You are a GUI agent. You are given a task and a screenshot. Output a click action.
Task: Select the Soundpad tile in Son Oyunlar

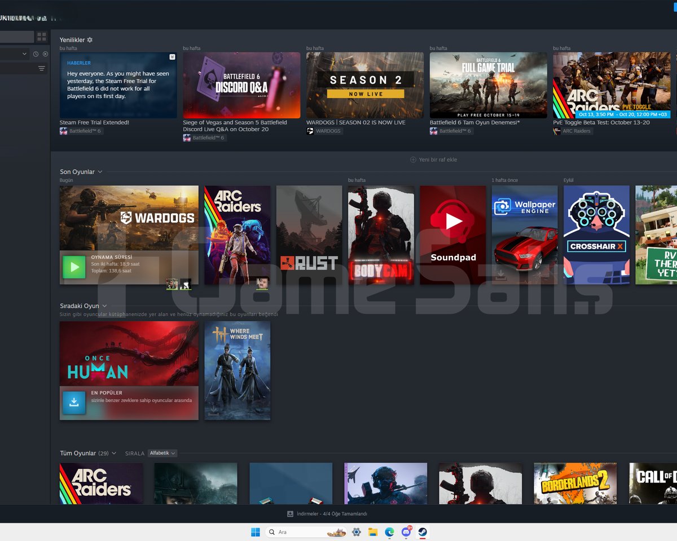[453, 235]
